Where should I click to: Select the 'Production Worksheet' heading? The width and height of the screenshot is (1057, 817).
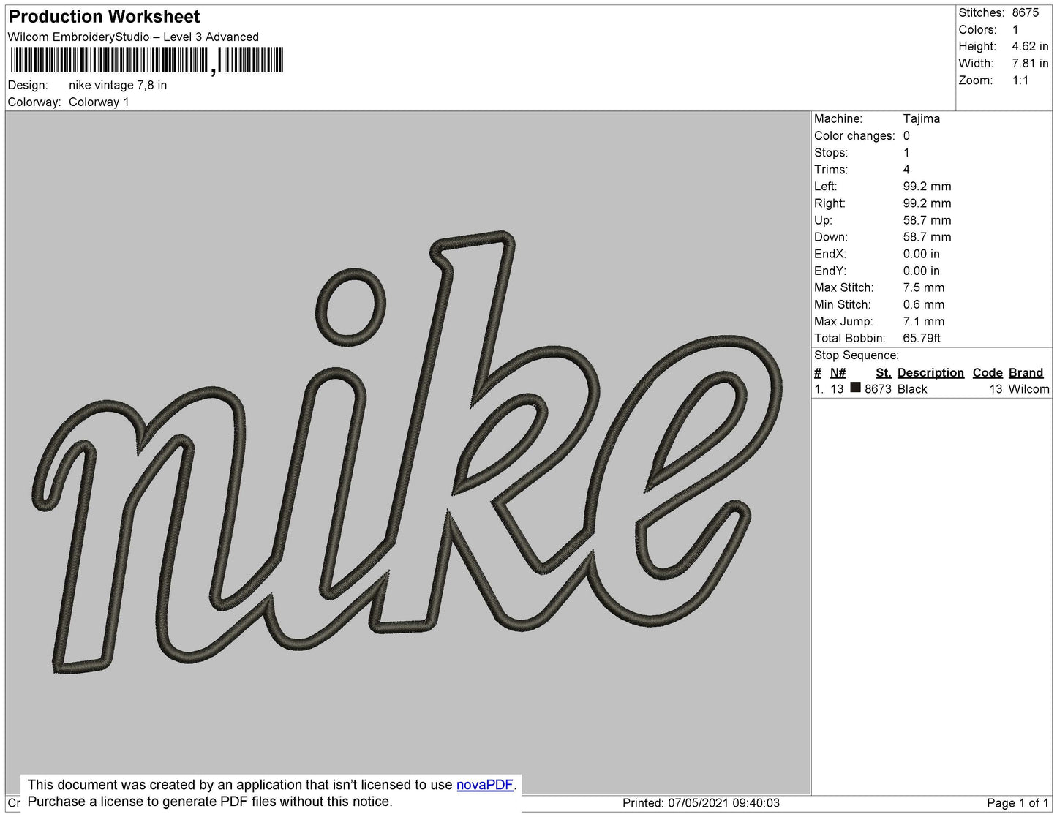[104, 16]
